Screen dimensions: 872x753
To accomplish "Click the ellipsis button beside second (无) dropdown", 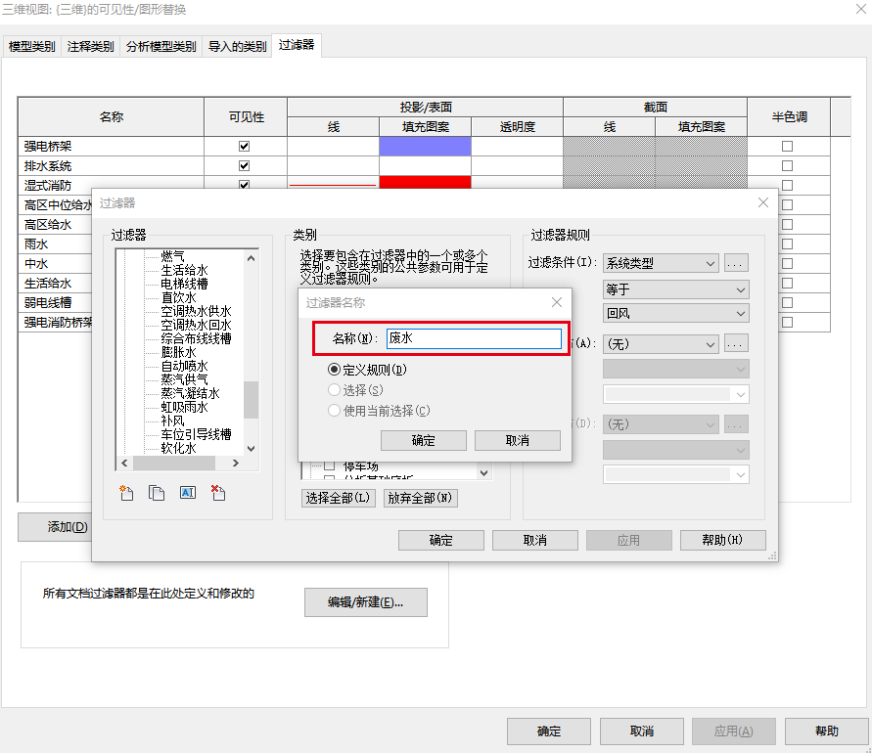I will click(x=736, y=344).
